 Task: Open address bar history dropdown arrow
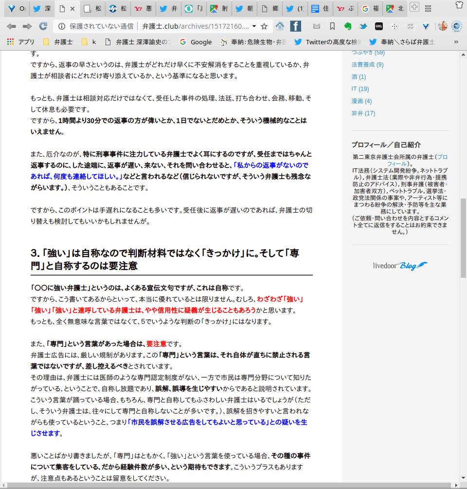(x=254, y=26)
